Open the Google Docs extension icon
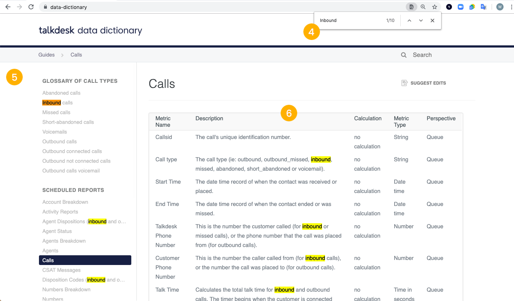 point(472,6)
